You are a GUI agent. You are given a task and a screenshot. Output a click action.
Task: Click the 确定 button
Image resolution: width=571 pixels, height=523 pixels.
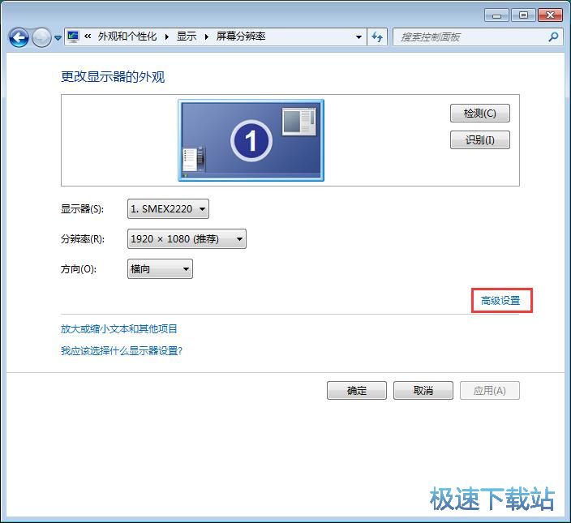tap(357, 391)
